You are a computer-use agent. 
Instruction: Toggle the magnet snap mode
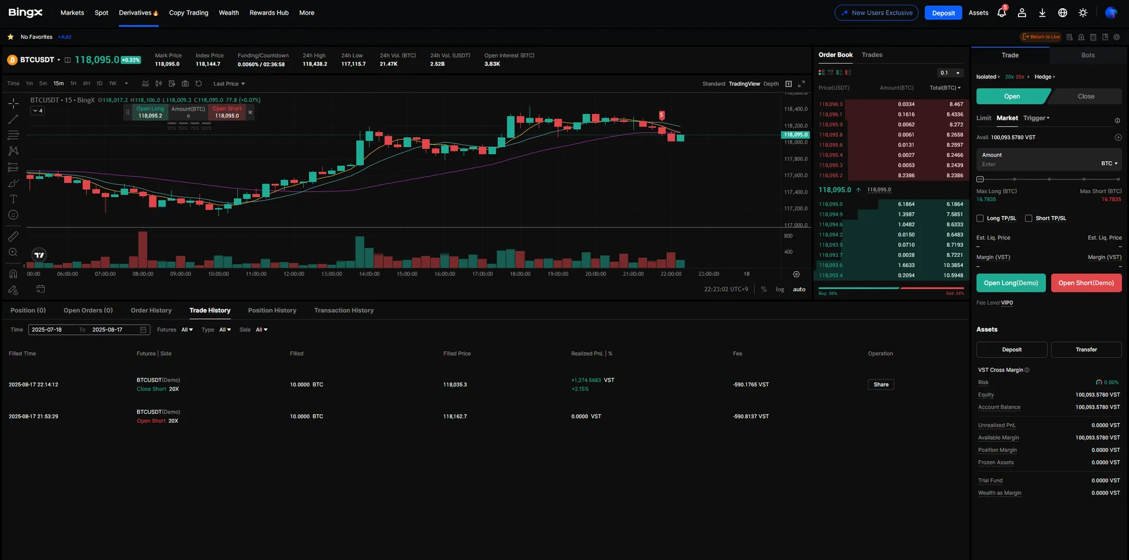click(13, 274)
